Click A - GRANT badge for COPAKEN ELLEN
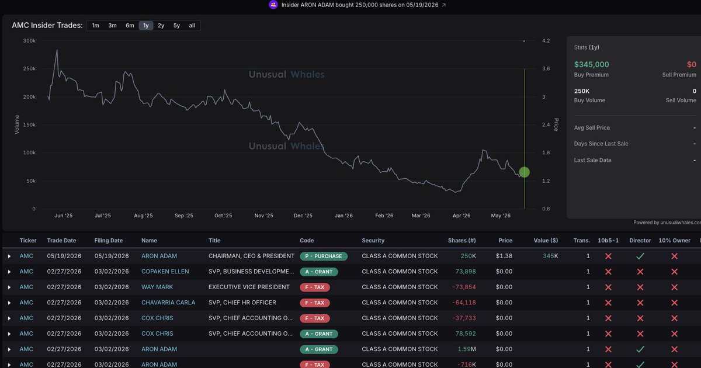This screenshot has height=368, width=701. (318, 272)
